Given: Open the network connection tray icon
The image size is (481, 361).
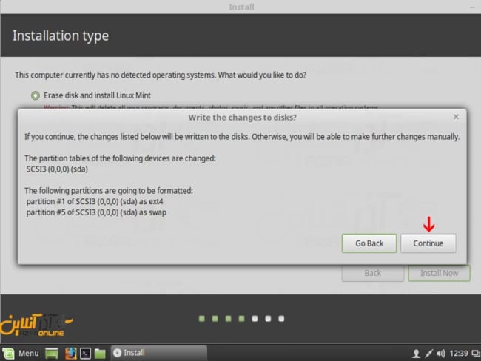Looking at the screenshot, I should click(x=428, y=354).
